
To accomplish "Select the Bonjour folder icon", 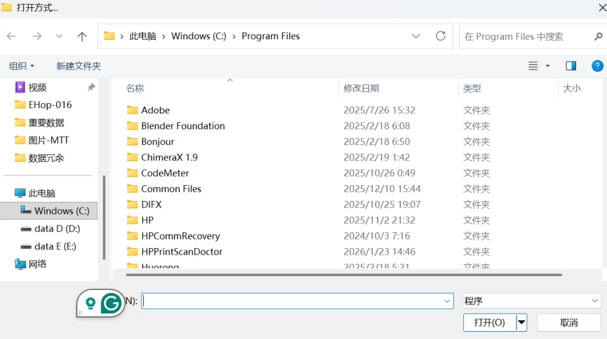I will tap(132, 141).
